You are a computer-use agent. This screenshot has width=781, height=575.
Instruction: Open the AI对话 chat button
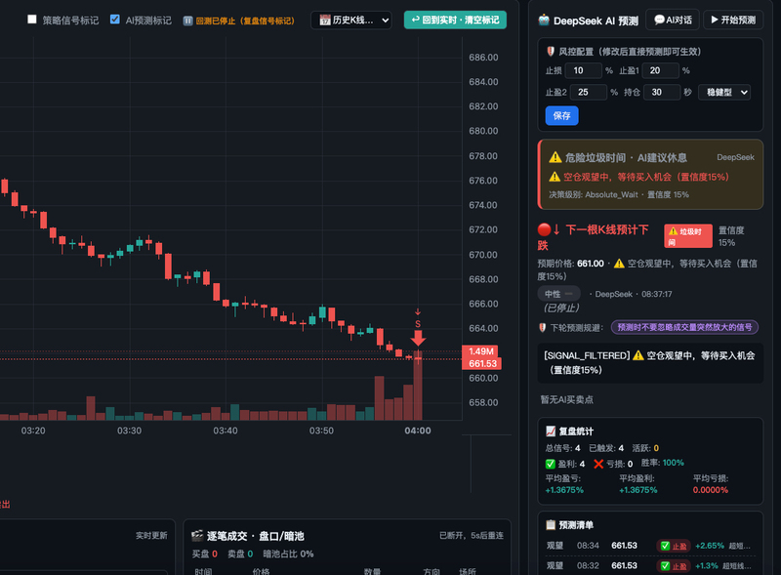(673, 20)
